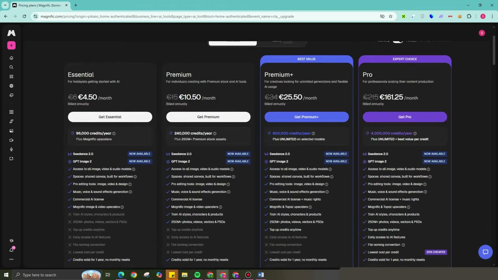Screen dimensions: 498x280
Task: Open Microsoft Edge from the taskbar
Action: tap(121, 275)
